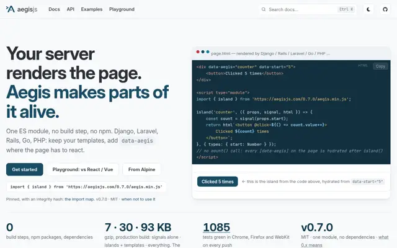This screenshot has height=248, width=397.
Task: Click the 7 · 30 · 93 KB stat
Action: [x=138, y=228]
